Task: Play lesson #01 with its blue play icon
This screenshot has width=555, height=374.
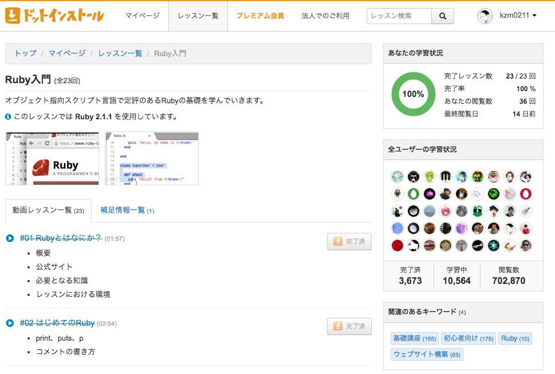Action: 10,238
